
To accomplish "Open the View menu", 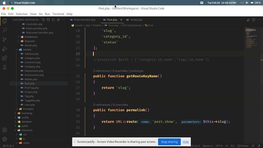I will pos(33,14).
